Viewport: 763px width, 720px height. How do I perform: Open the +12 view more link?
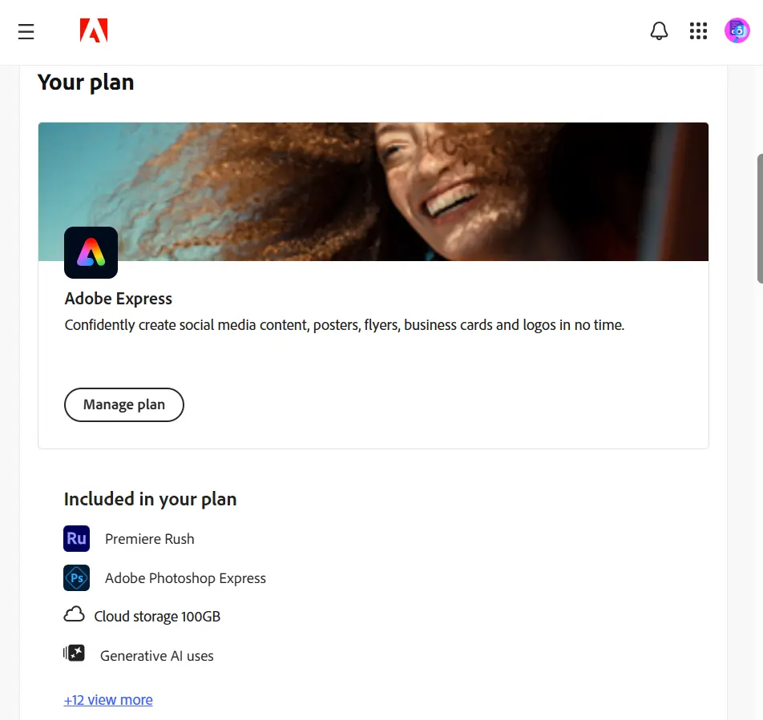click(x=108, y=700)
